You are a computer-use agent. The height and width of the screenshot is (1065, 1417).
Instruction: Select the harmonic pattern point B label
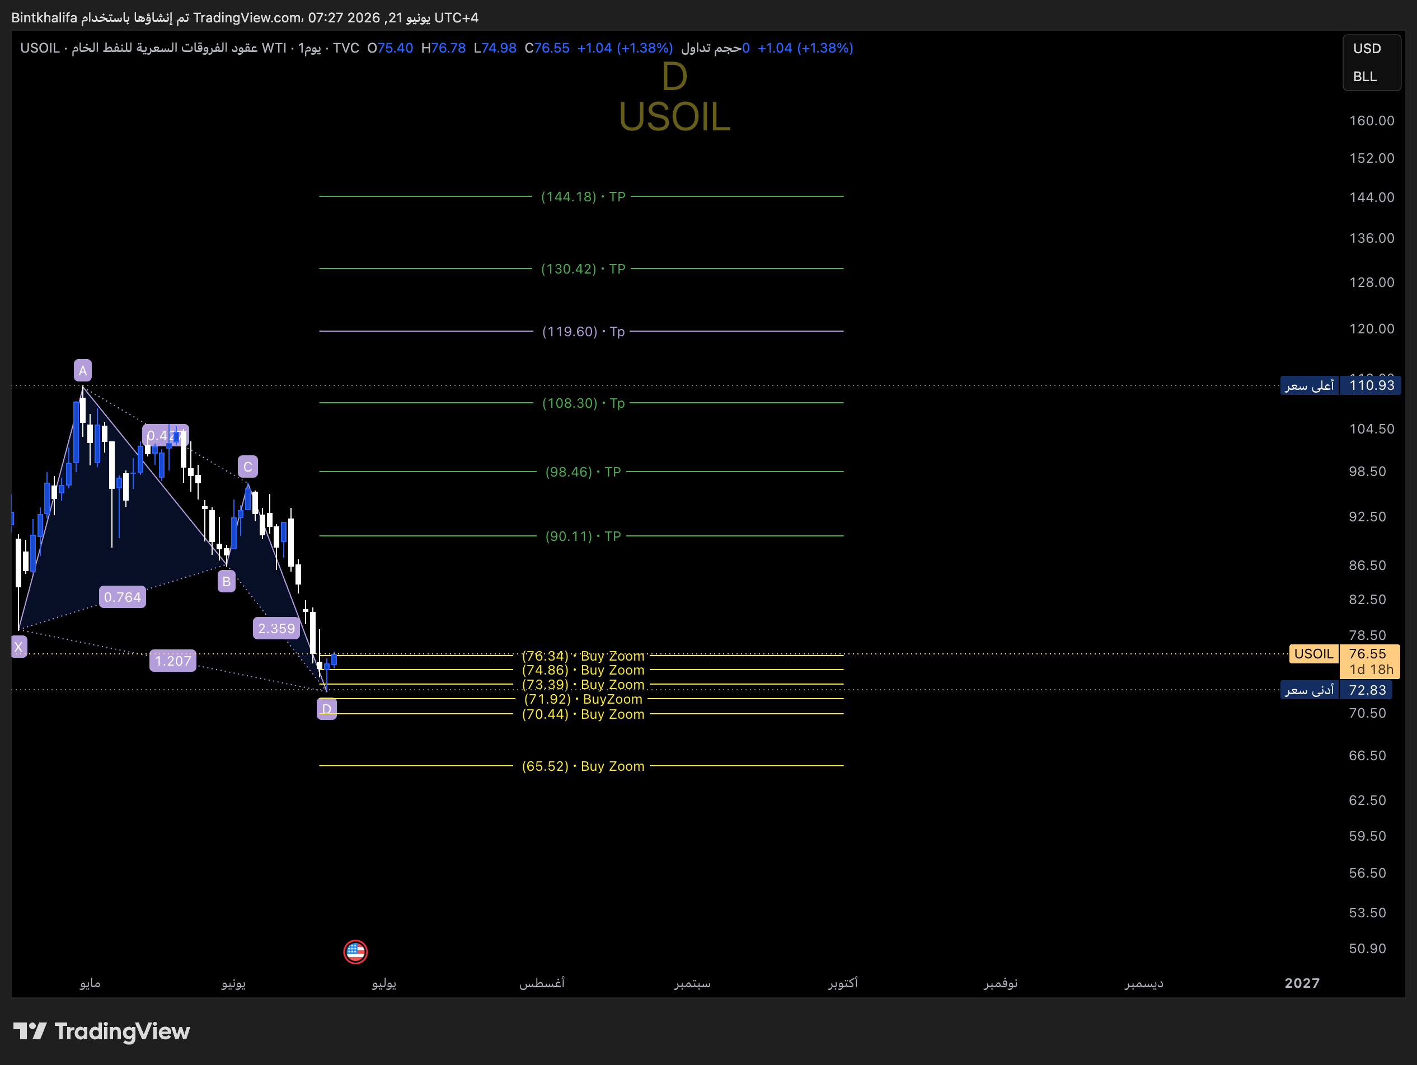click(x=226, y=582)
